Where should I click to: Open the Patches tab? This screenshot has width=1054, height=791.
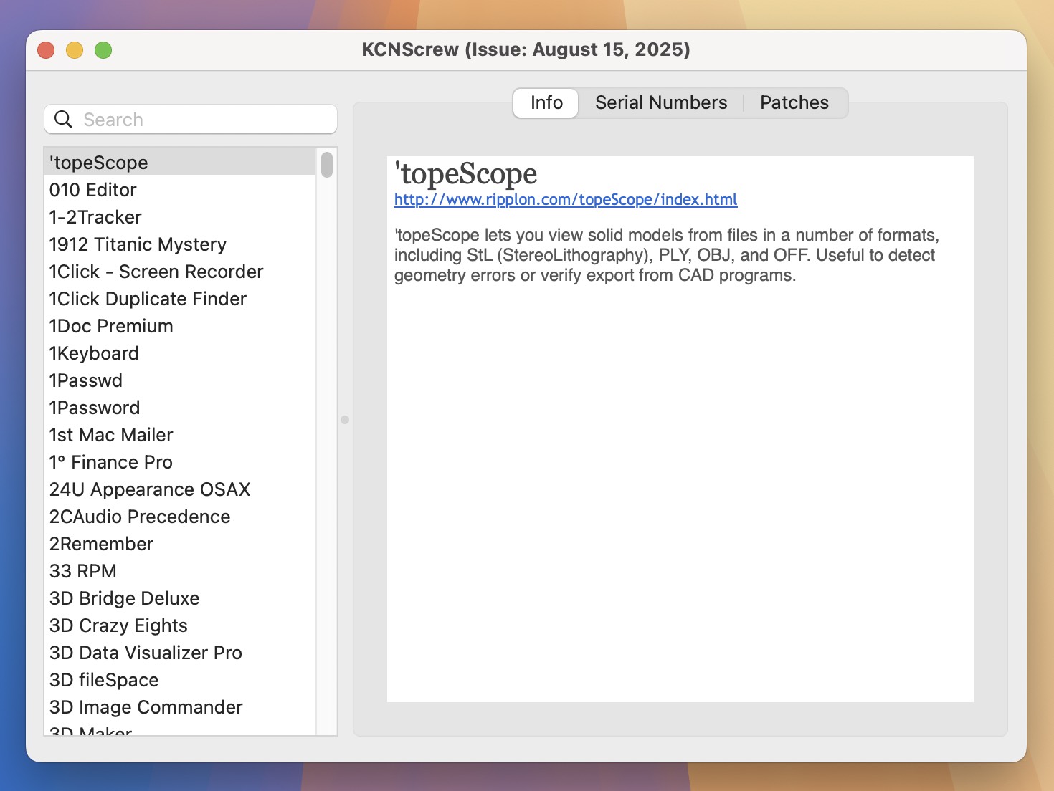[x=794, y=103]
